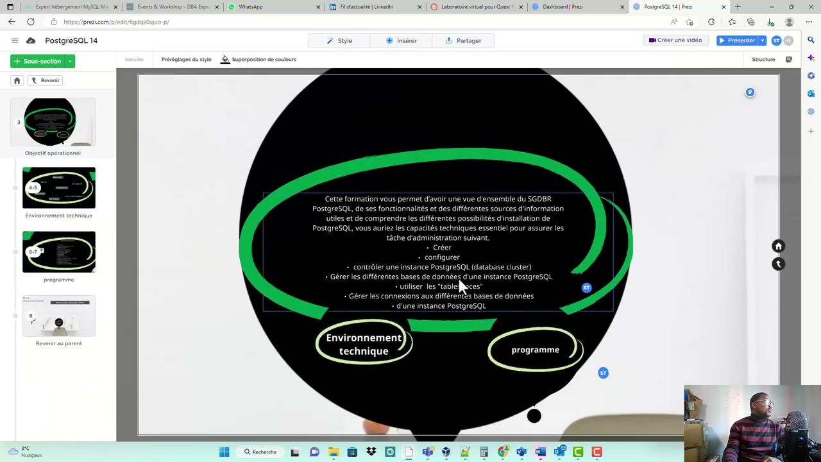Open the Insérer menu
Image resolution: width=821 pixels, height=462 pixels.
point(401,40)
